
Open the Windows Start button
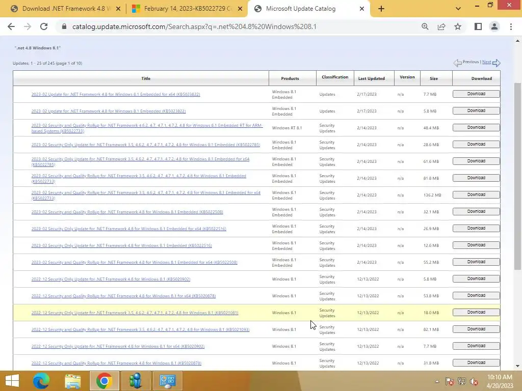pos(12,381)
